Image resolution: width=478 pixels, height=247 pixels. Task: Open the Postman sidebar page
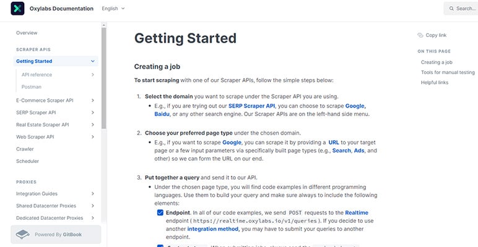(x=32, y=87)
